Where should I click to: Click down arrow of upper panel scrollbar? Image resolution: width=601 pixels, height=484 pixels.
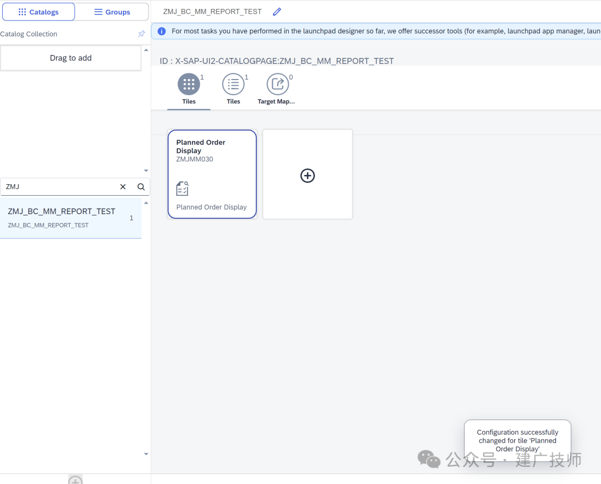[x=146, y=171]
